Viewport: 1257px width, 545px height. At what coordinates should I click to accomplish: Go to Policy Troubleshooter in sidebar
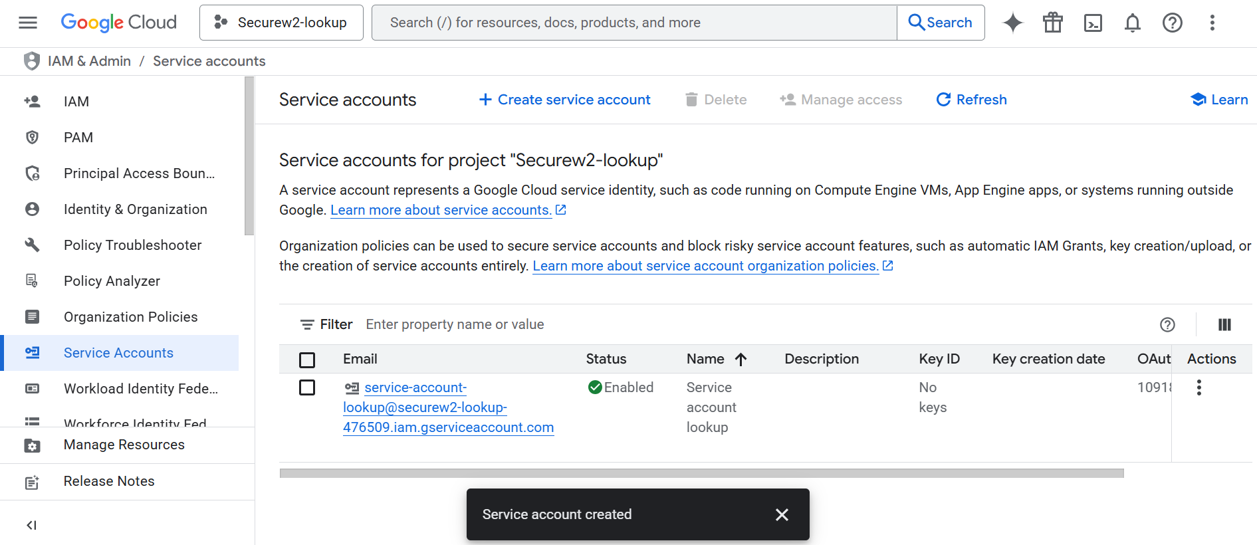[132, 245]
